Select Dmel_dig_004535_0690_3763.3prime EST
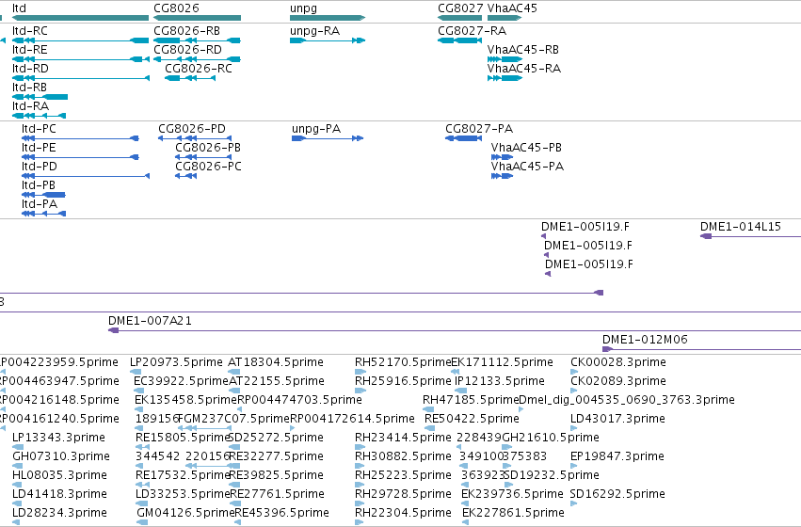801x527 pixels. pos(627,400)
